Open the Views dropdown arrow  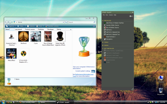click(25, 26)
